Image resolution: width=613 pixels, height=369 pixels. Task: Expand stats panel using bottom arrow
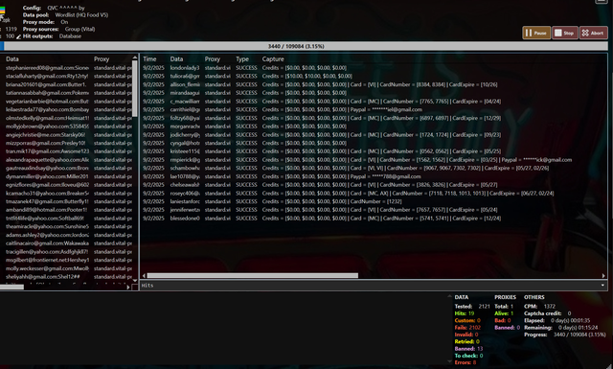[449, 362]
